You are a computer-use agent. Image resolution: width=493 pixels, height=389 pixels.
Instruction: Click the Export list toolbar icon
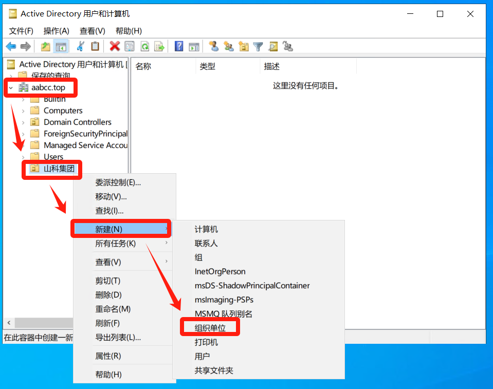click(159, 47)
